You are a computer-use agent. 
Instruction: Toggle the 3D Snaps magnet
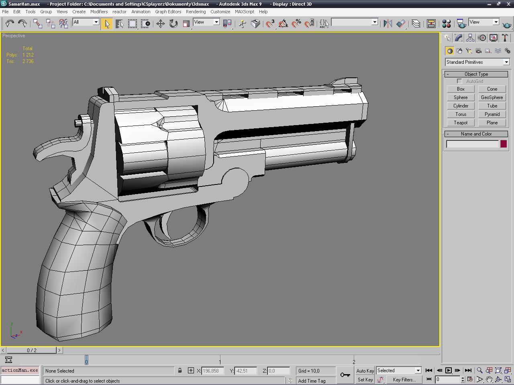(x=270, y=24)
